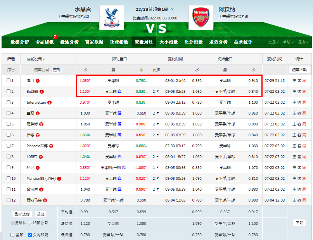
Task: Open the 比分指数 tab
Action: pyautogui.click(x=194, y=42)
